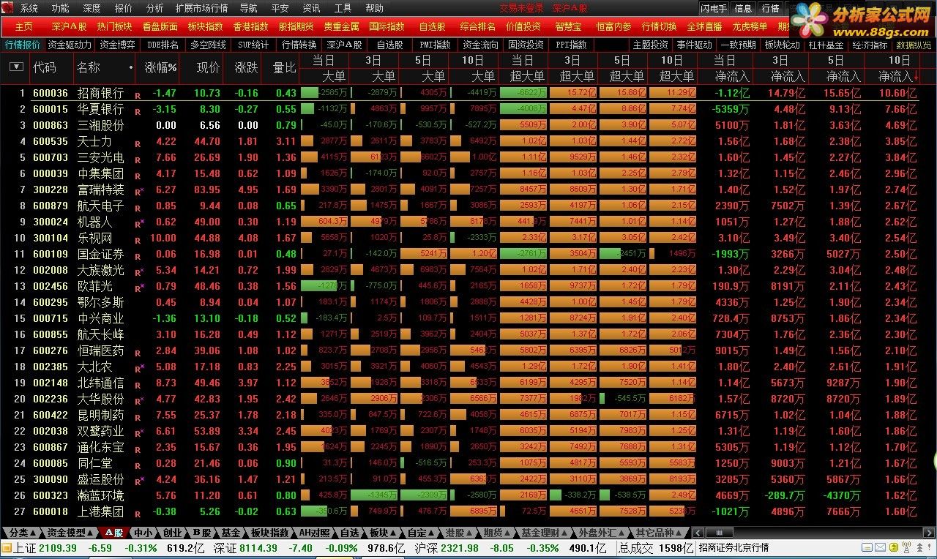Click the 招商证券北京行情 status text
Screen dimensions: 937x559
(x=733, y=548)
